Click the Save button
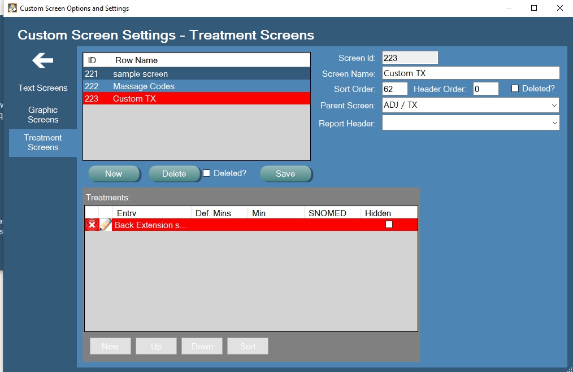The image size is (573, 372). coord(285,174)
